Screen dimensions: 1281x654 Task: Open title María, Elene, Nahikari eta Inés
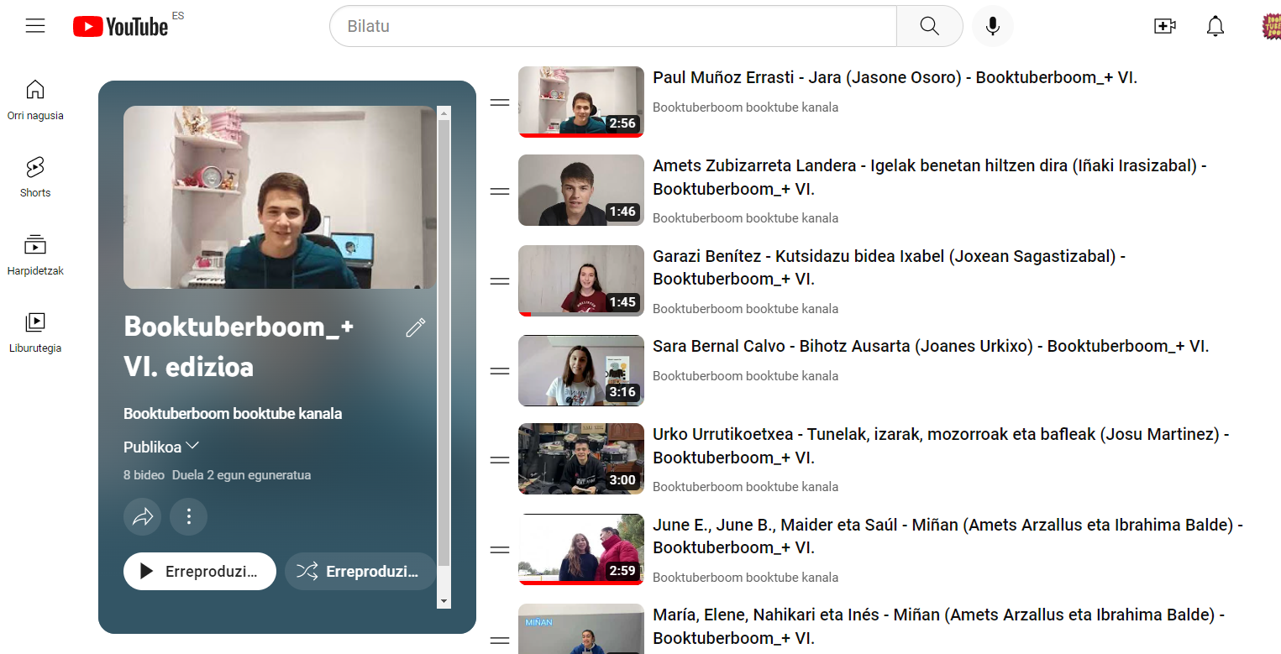pyautogui.click(x=938, y=626)
